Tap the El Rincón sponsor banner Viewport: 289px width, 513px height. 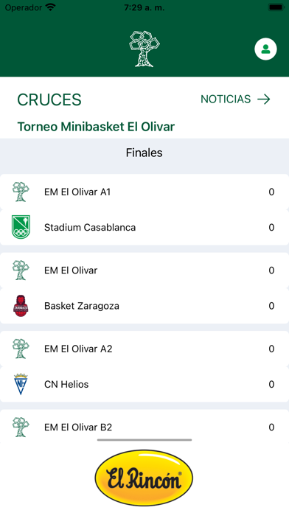click(x=144, y=478)
